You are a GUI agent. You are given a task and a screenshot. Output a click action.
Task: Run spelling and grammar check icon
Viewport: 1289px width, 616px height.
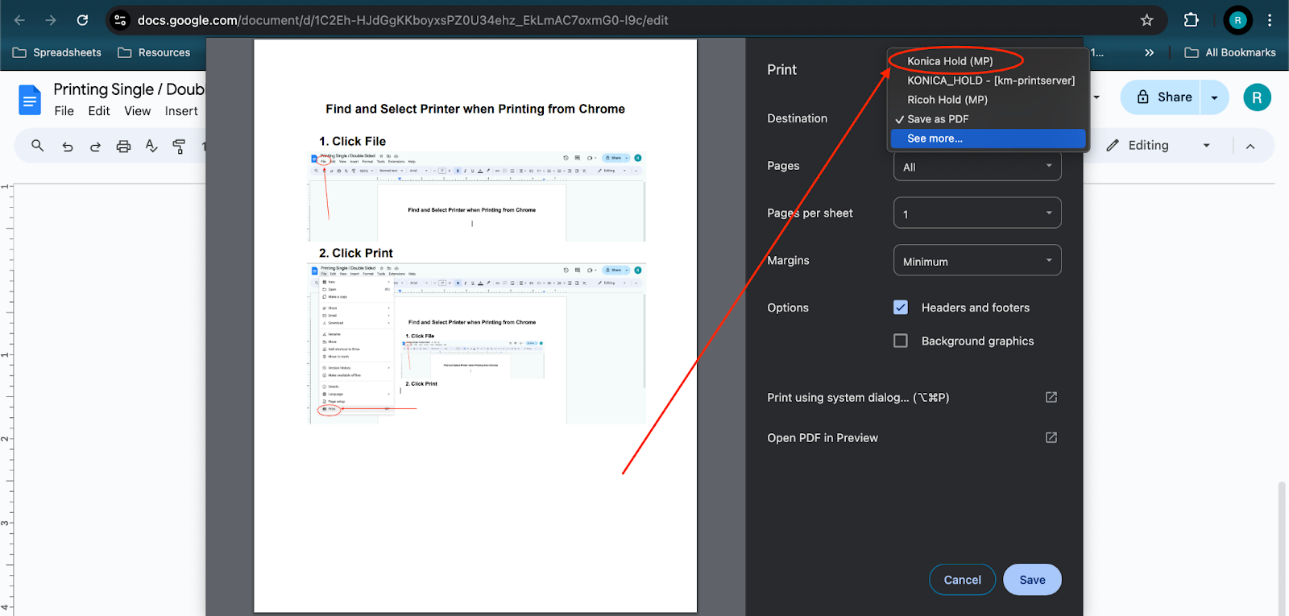[x=151, y=146]
